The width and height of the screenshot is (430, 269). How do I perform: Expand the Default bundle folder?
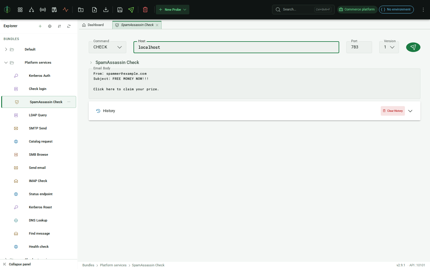click(x=6, y=49)
